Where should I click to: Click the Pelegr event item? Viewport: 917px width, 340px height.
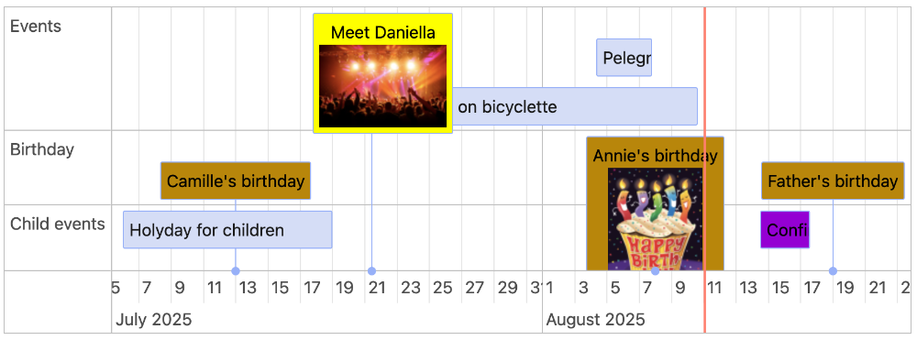coord(624,58)
